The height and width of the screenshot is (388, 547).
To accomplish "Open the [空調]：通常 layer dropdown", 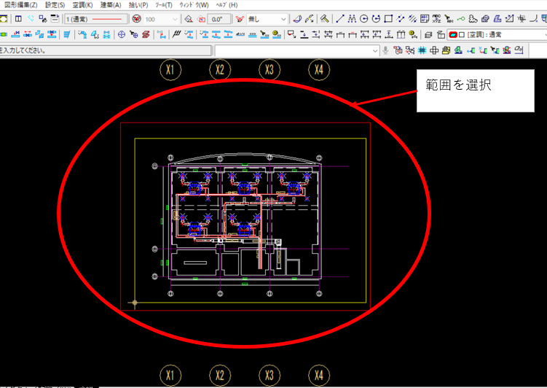I will [x=497, y=34].
